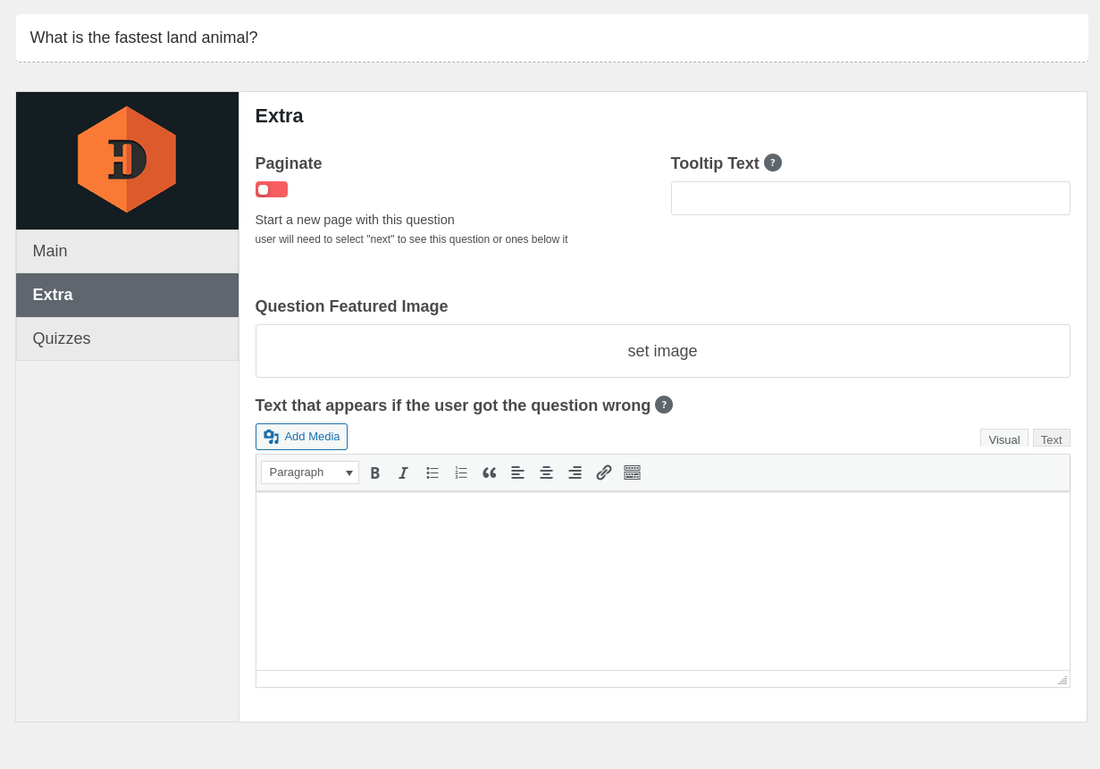Insert a numbered list

point(461,472)
